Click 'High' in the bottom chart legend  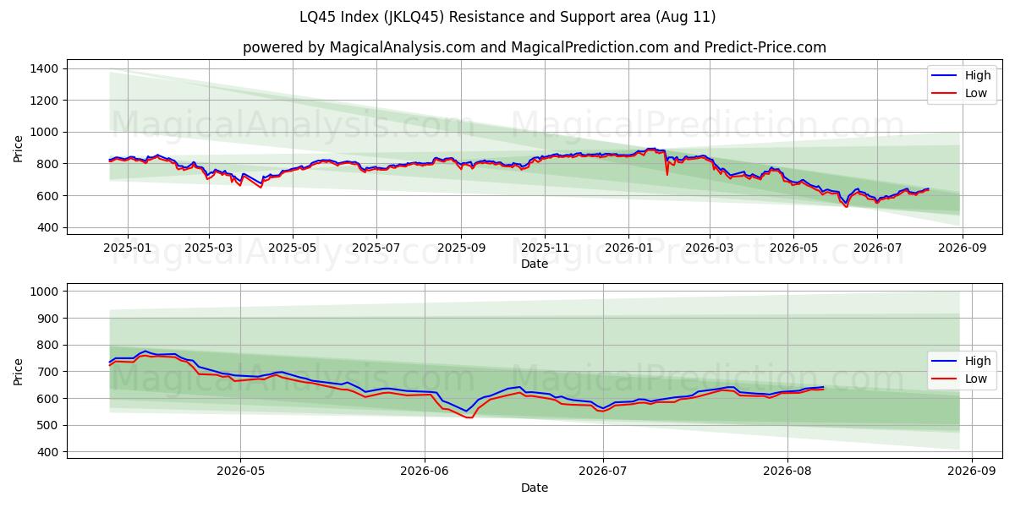click(x=978, y=361)
